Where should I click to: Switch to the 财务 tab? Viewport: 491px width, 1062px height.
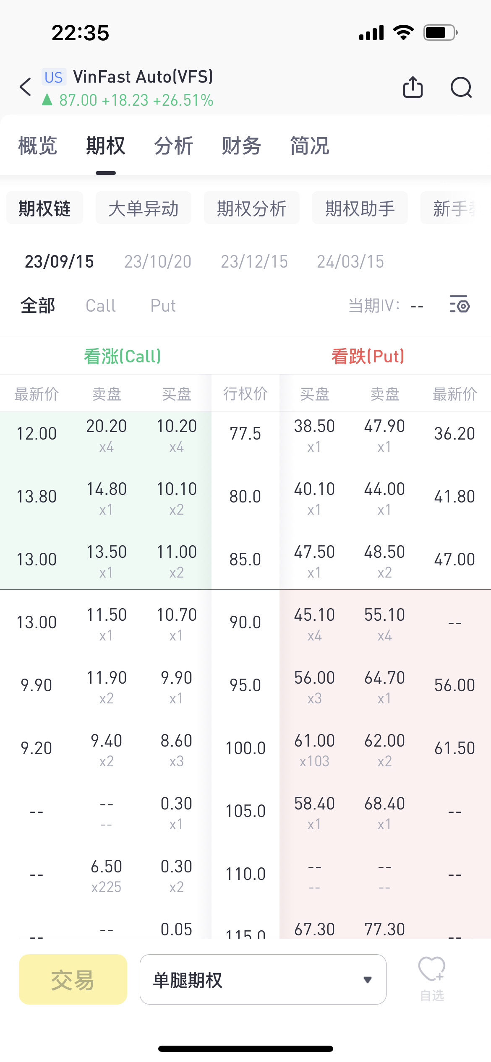point(241,146)
